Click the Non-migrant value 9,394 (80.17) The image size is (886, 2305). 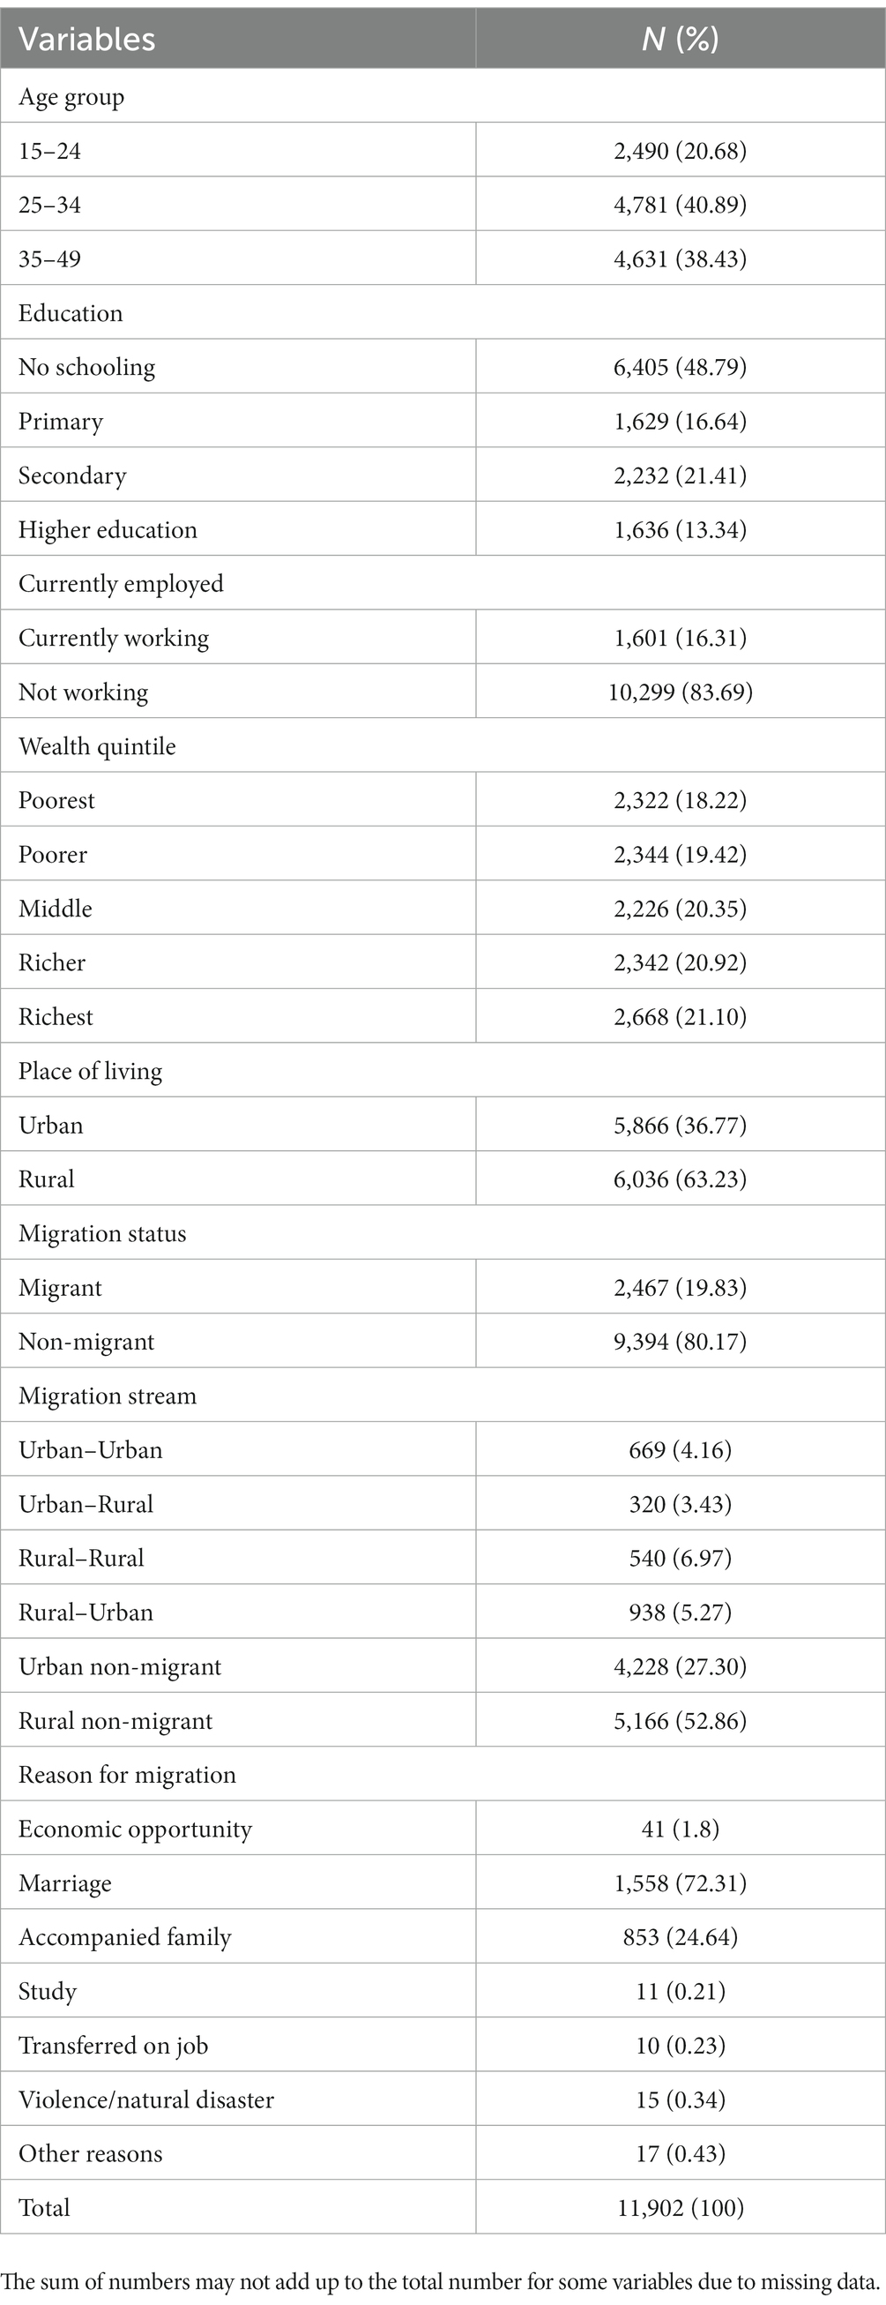pyautogui.click(x=681, y=1342)
